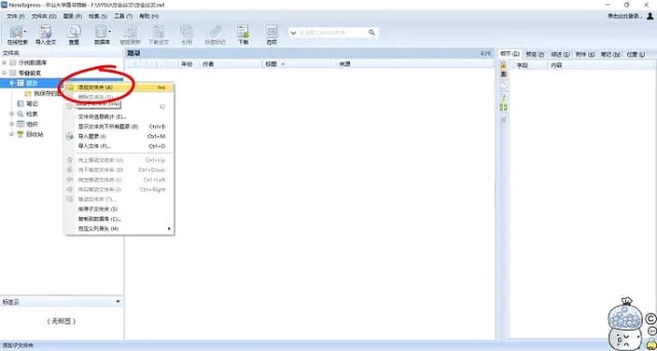
Task: Open the 下载 download toolbar icon
Action: 244,35
